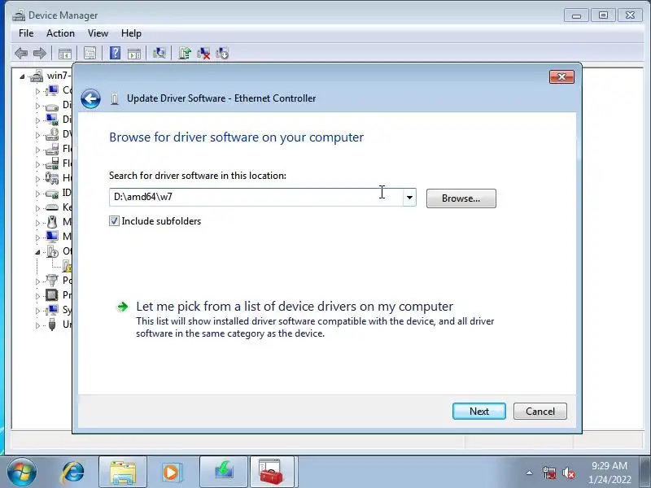Click the Uninstall device toolbar icon with red X
The height and width of the screenshot is (488, 651).
pos(203,53)
